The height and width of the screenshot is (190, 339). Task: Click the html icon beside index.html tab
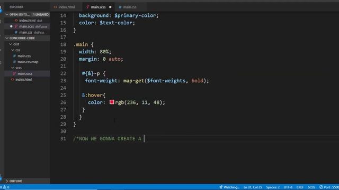pos(55,7)
